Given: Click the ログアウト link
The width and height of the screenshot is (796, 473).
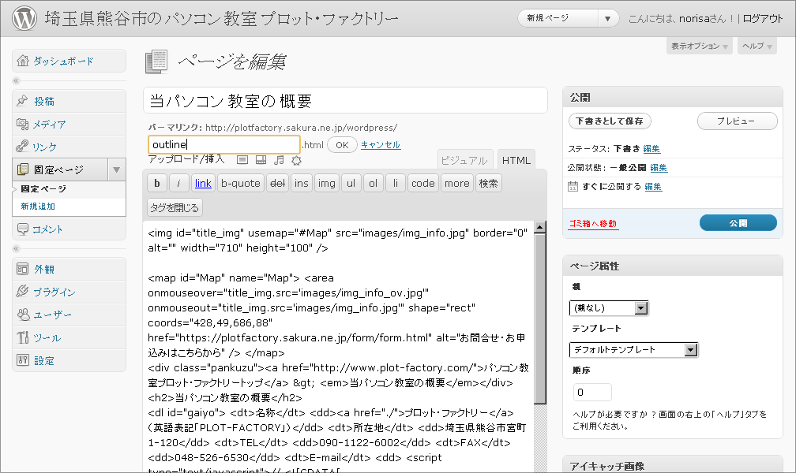Looking at the screenshot, I should point(763,19).
